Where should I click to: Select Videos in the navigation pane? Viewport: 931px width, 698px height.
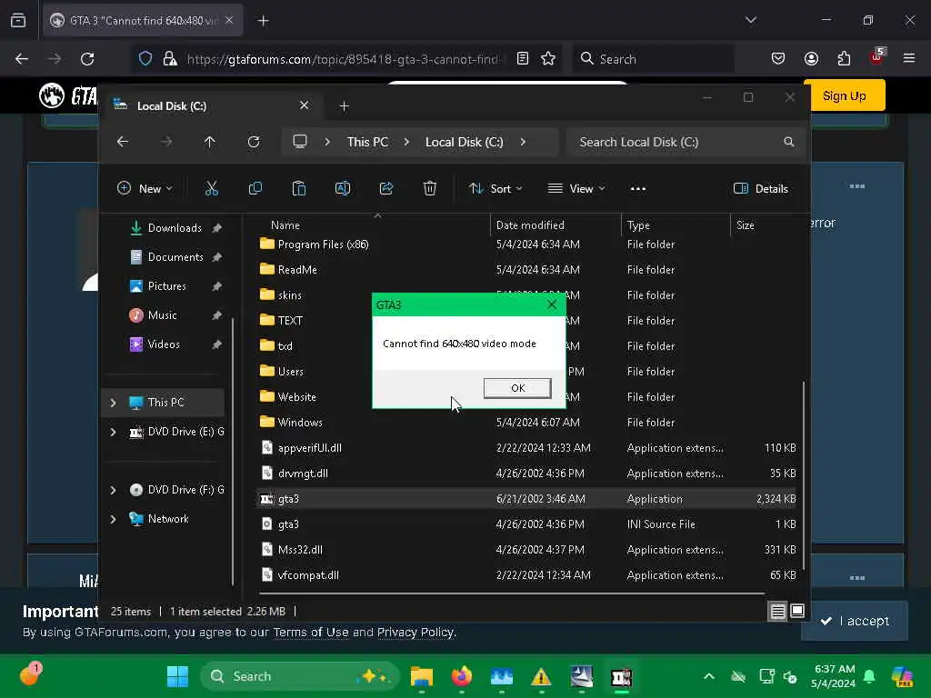(164, 344)
